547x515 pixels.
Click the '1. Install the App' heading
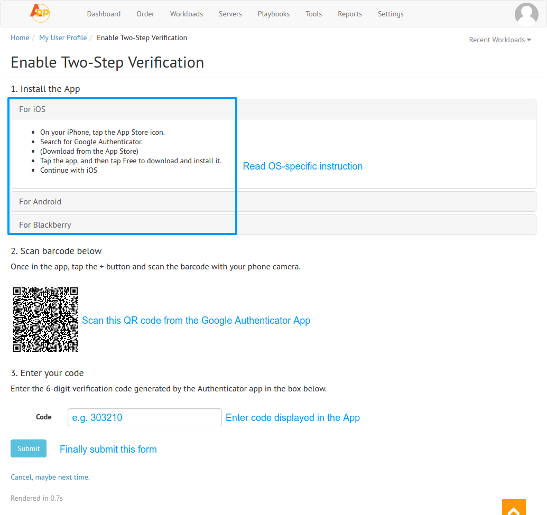[x=45, y=89]
